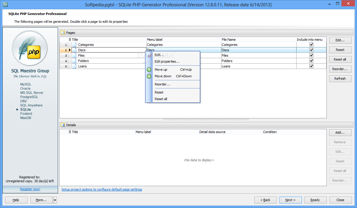Uncheck Include into menu for Categories
The width and height of the screenshot is (357, 208).
(311, 44)
